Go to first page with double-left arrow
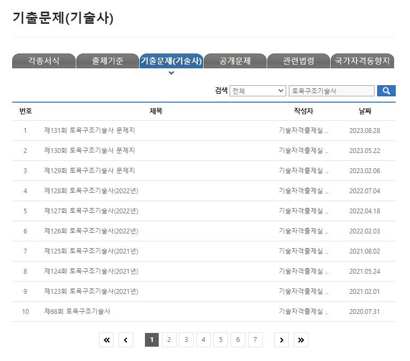Image resolution: width=410 pixels, height=361 pixels. click(106, 340)
